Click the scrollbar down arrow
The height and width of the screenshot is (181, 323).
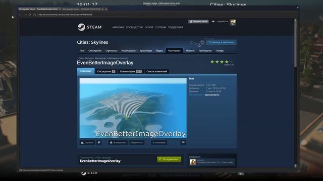pos(295,165)
